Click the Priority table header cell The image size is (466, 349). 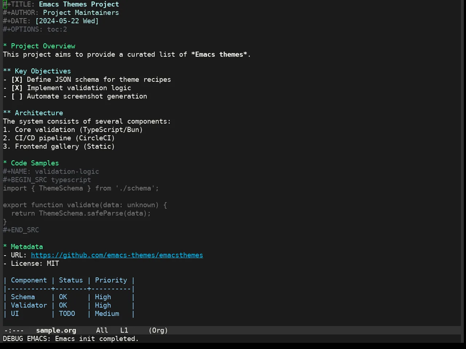click(111, 280)
